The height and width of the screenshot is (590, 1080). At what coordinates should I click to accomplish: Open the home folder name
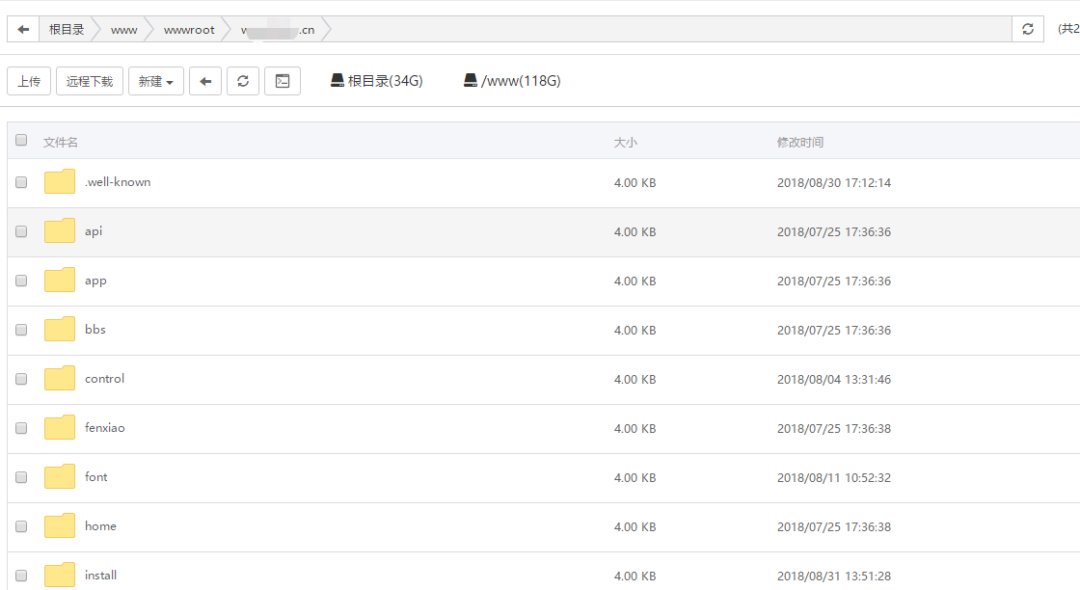100,526
